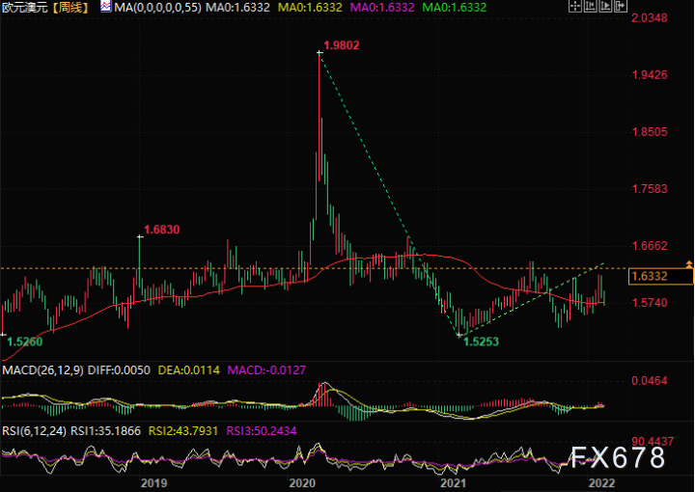
Task: Select the green MA0:1.6332 value
Action: (455, 8)
